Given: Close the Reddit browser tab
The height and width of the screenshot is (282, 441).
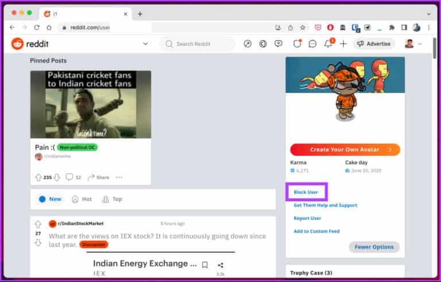Looking at the screenshot, I should click(x=125, y=14).
